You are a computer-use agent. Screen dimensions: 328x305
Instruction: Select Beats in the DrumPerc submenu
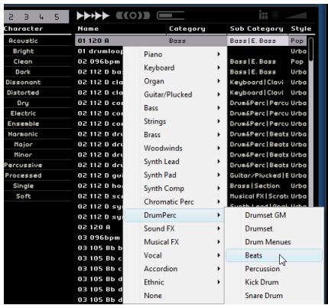(274, 255)
